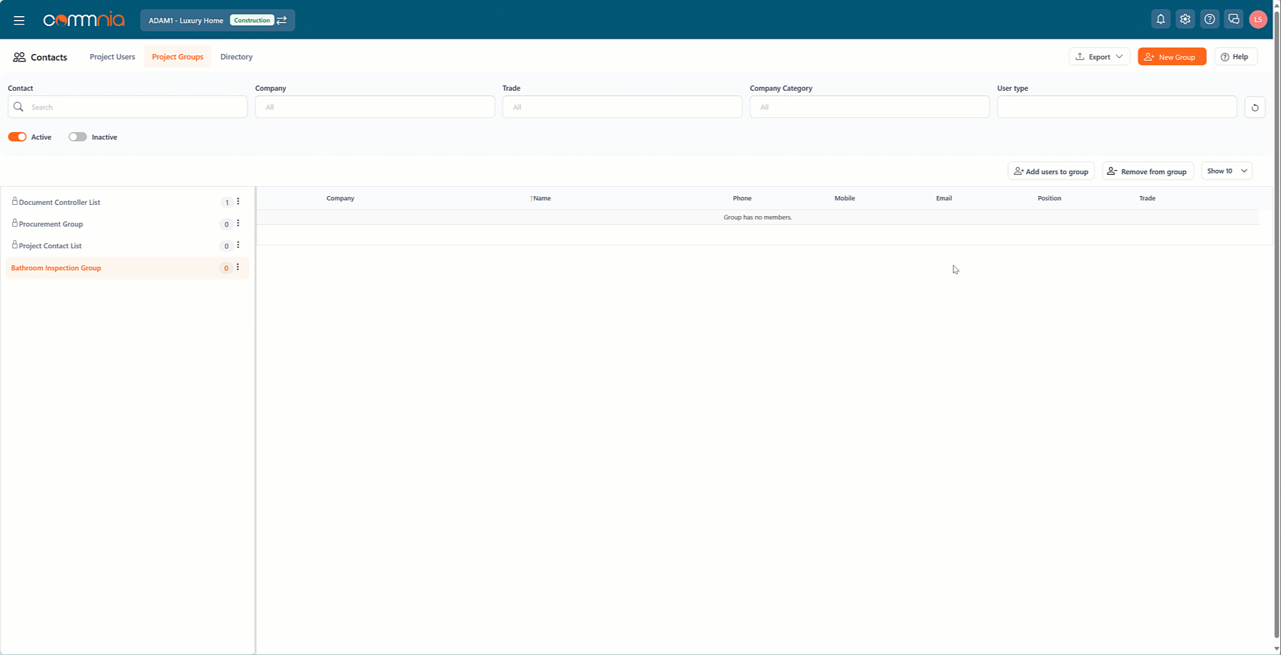1281x655 pixels.
Task: Sort by the Name column header
Action: tap(541, 198)
